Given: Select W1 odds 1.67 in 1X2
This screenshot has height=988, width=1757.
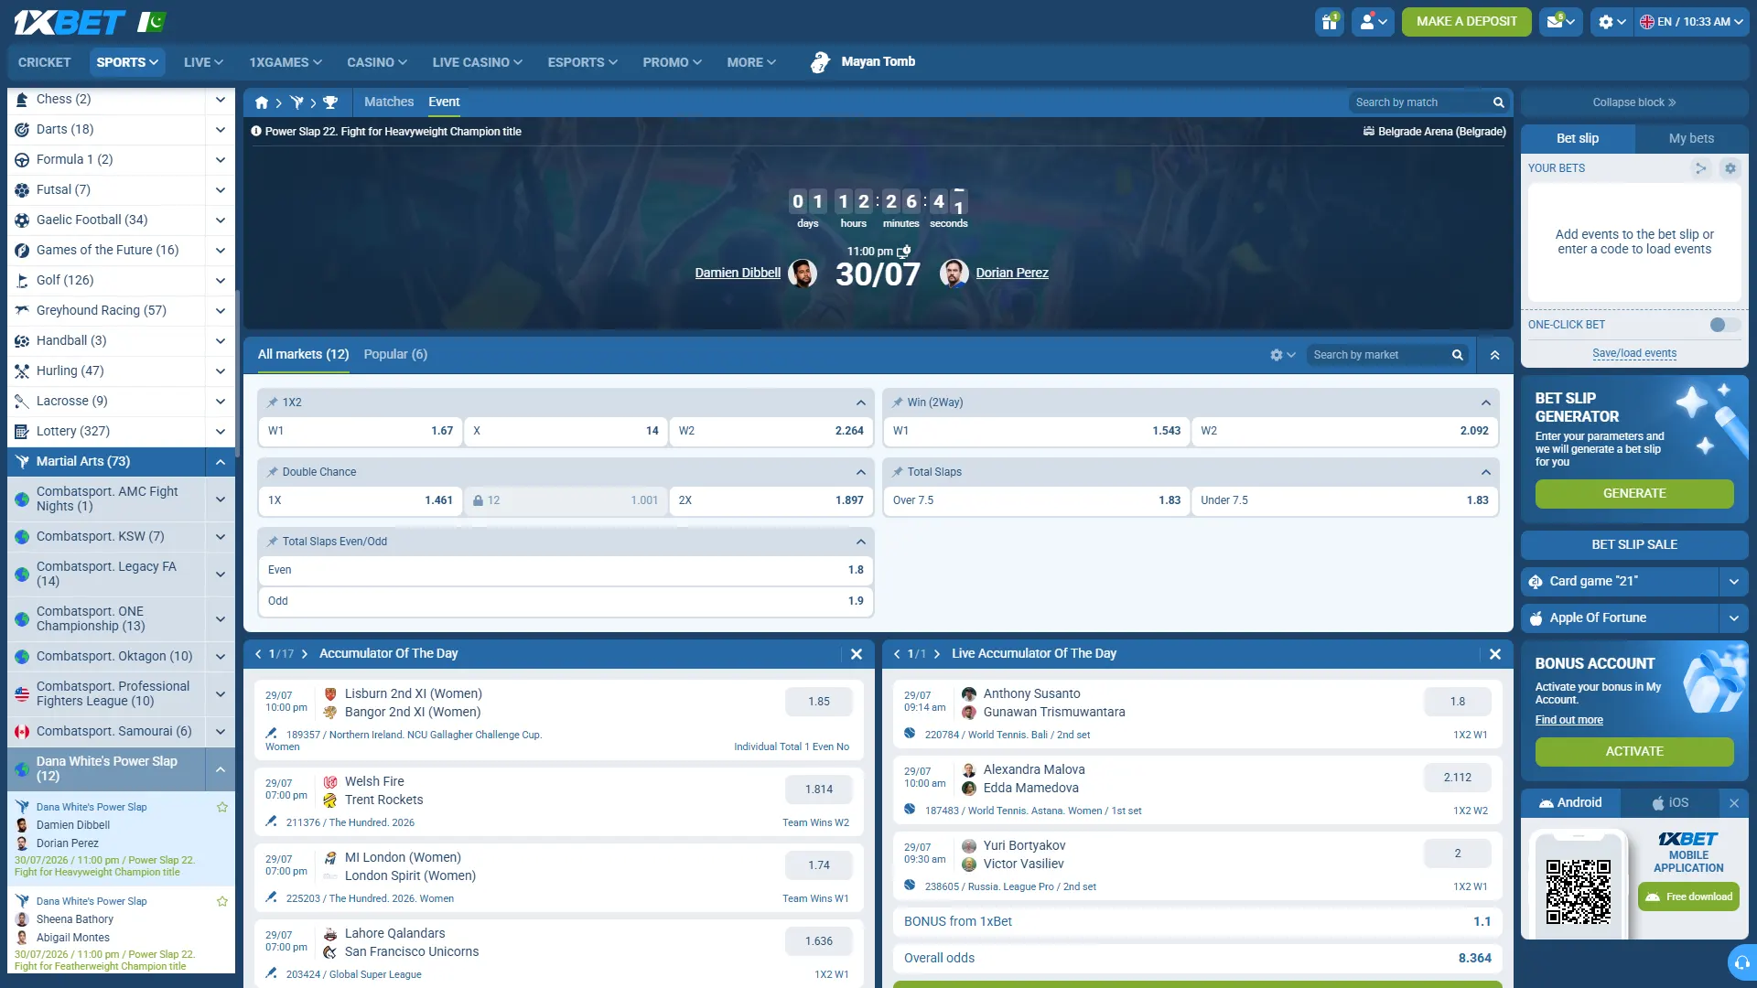Looking at the screenshot, I should tap(360, 431).
